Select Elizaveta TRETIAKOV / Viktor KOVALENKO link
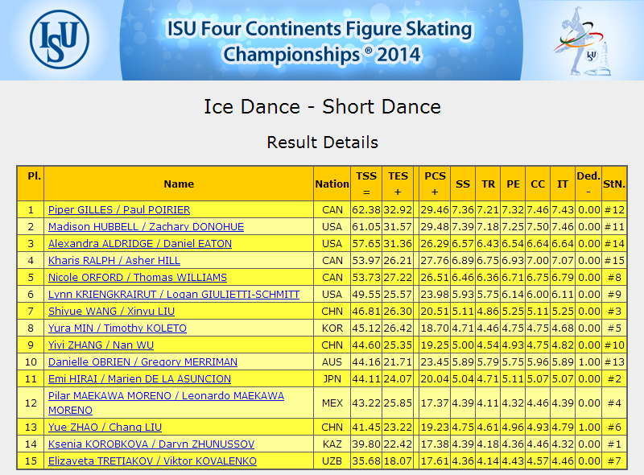Screen dimensions: 644x475 coord(152,461)
